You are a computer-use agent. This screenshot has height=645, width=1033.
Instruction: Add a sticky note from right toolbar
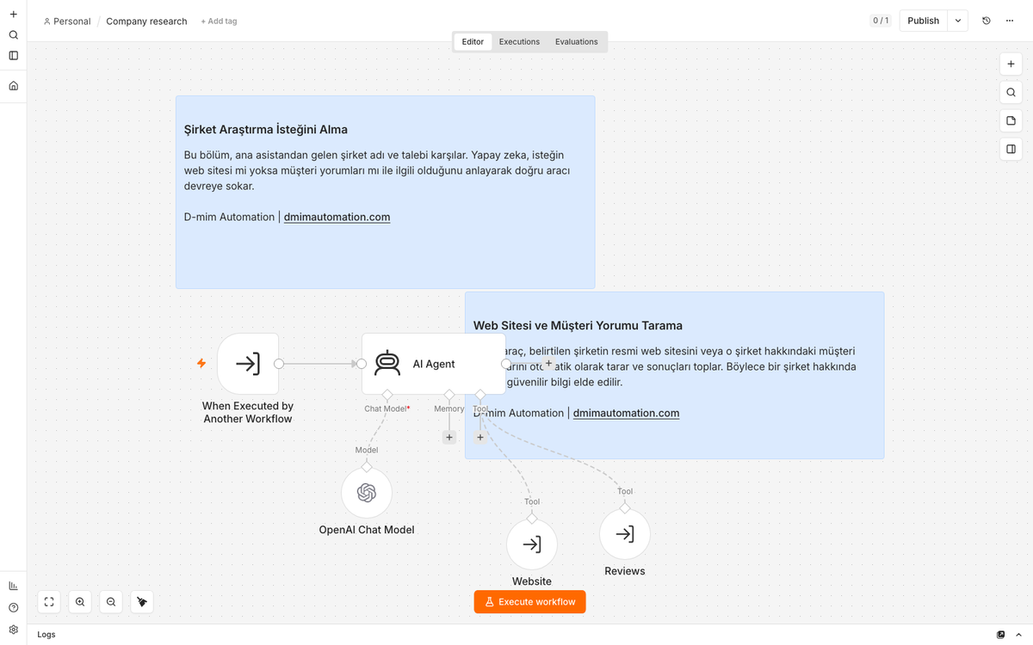pyautogui.click(x=1011, y=121)
